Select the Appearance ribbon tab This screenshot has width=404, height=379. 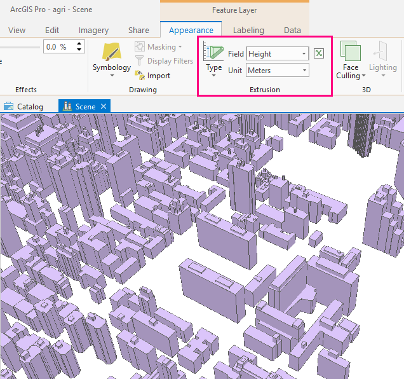191,30
